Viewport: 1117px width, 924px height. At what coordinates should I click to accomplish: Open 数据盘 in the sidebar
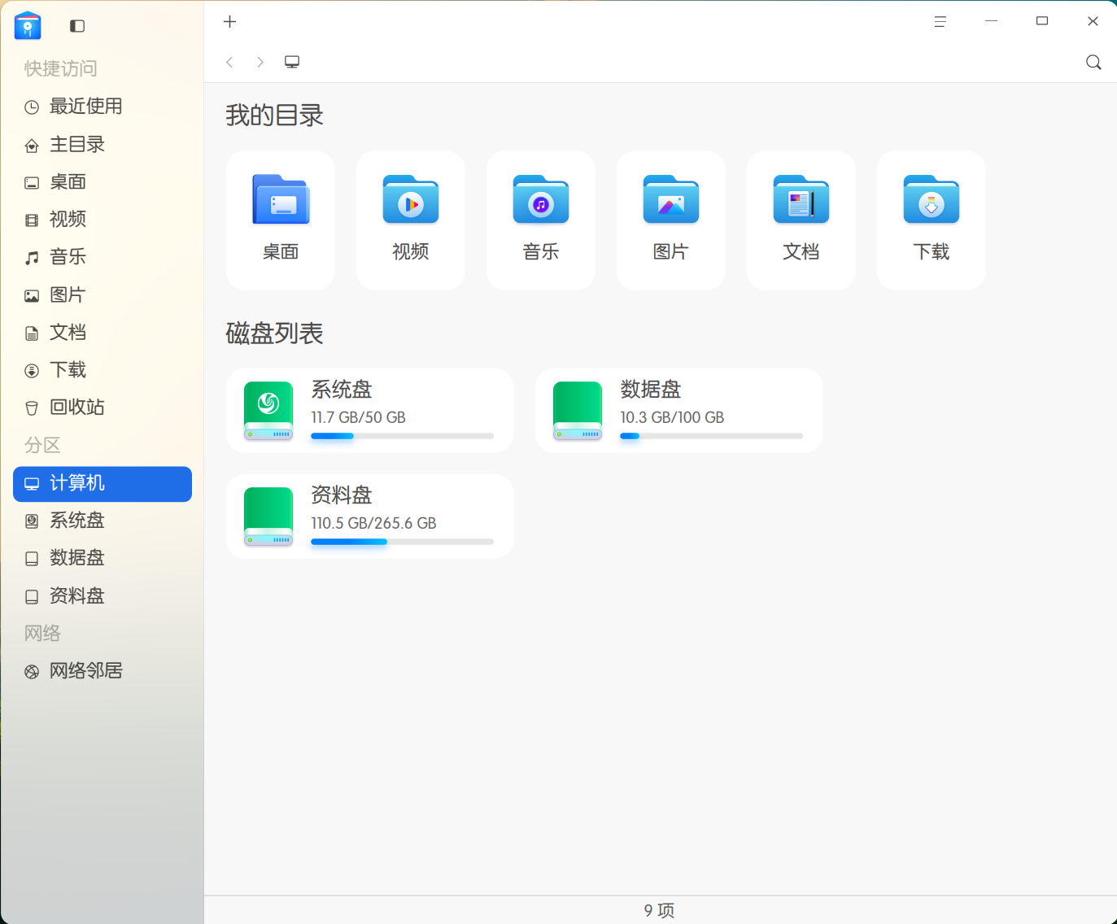click(x=103, y=558)
